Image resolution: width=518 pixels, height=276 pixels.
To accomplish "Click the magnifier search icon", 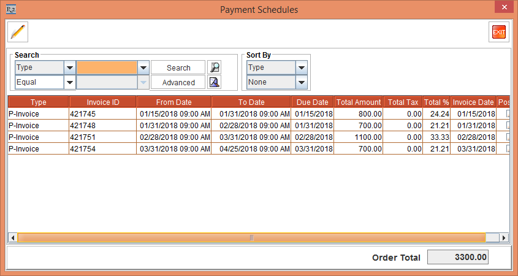I will (x=214, y=67).
